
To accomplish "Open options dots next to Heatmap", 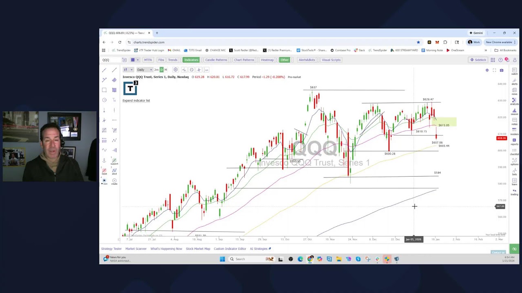I will (x=276, y=60).
